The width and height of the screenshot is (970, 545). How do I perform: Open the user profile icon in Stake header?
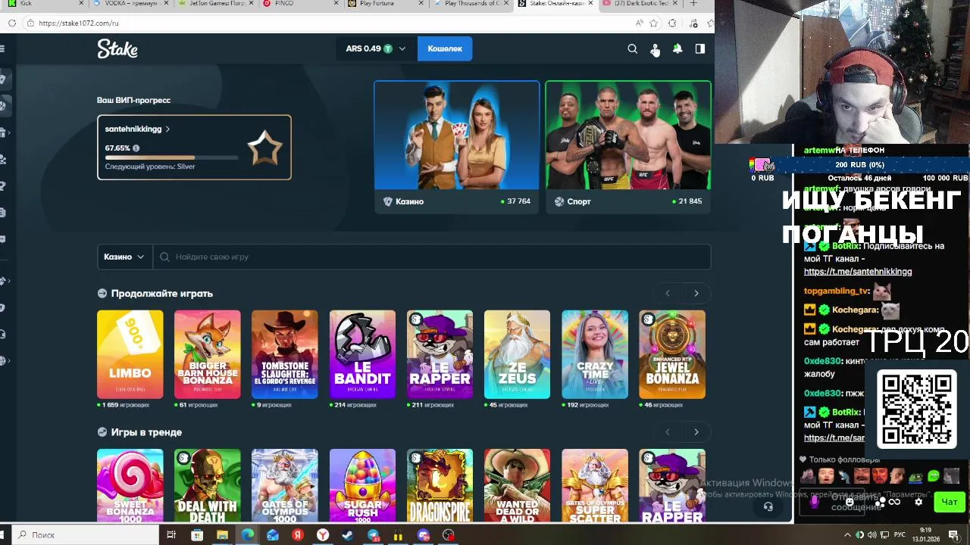pos(655,49)
